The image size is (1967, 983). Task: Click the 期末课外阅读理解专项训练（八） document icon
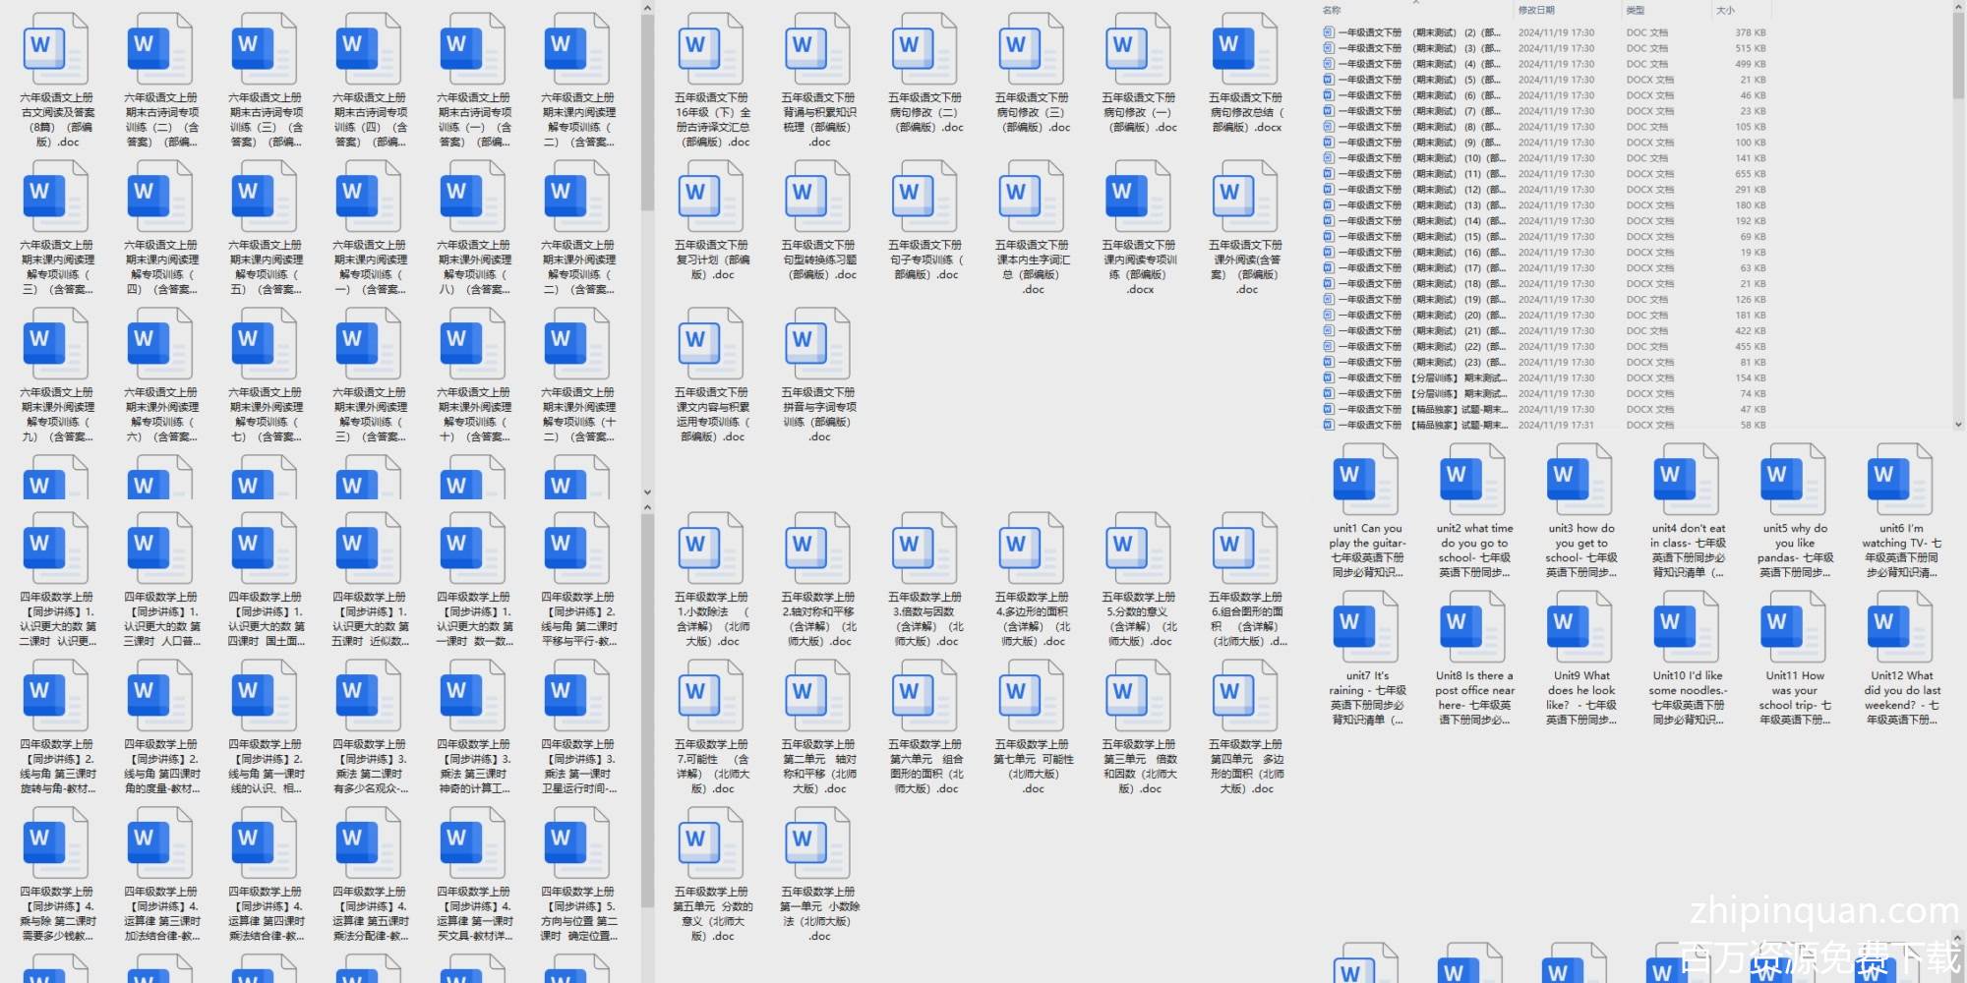[x=473, y=197]
